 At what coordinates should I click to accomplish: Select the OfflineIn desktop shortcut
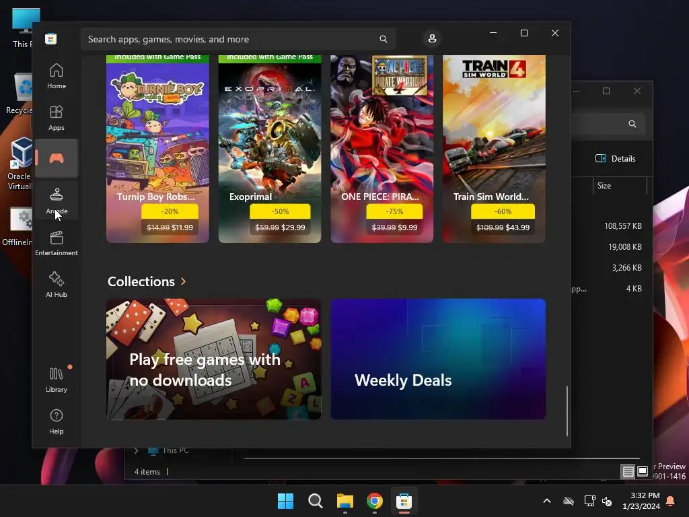[x=17, y=226]
